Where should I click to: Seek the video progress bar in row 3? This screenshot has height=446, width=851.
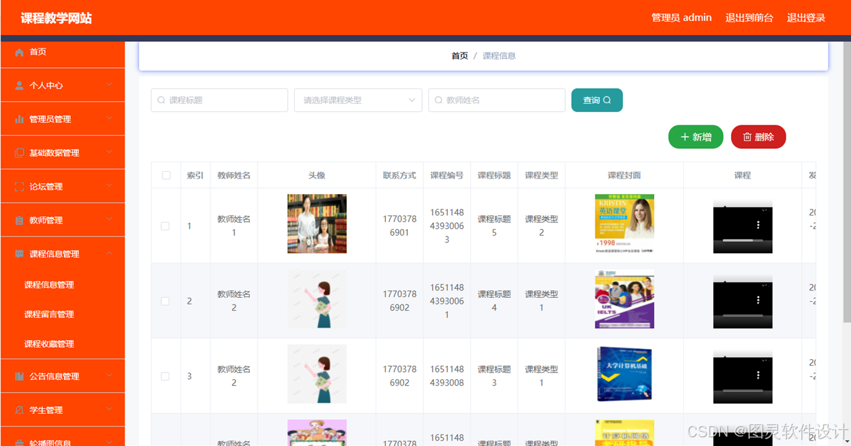[742, 391]
